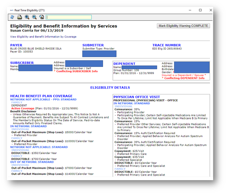Open View Eligibility and Benefit Information by Coverage
This screenshot has width=227, height=194.
coord(43,37)
